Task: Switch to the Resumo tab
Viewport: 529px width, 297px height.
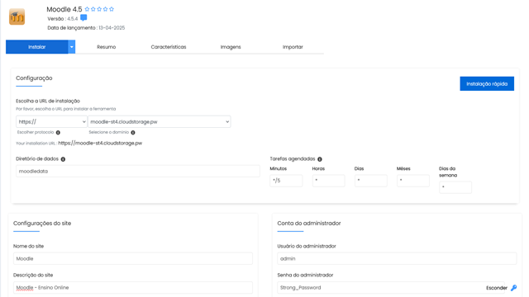Action: [x=107, y=47]
